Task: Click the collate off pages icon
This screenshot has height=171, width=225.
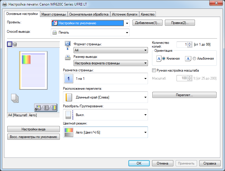Action: click(x=69, y=115)
